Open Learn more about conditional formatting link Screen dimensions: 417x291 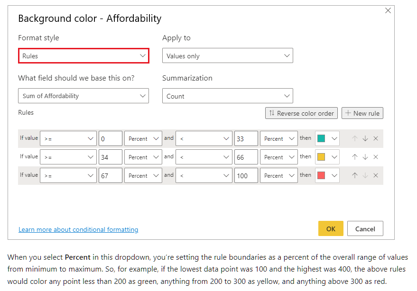pyautogui.click(x=78, y=229)
